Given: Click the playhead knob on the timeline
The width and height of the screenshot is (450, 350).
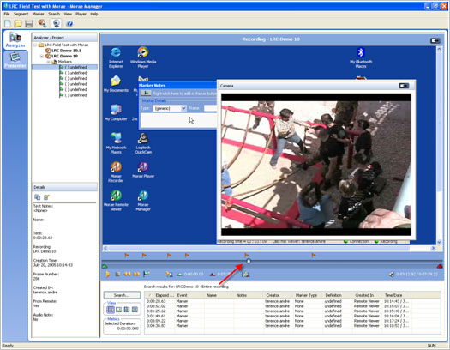Looking at the screenshot, I should (249, 261).
